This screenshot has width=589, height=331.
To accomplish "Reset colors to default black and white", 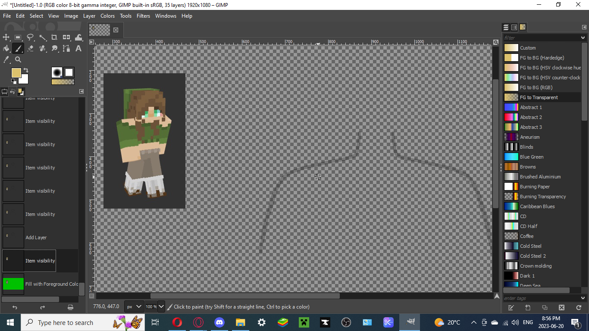I will (x=13, y=81).
